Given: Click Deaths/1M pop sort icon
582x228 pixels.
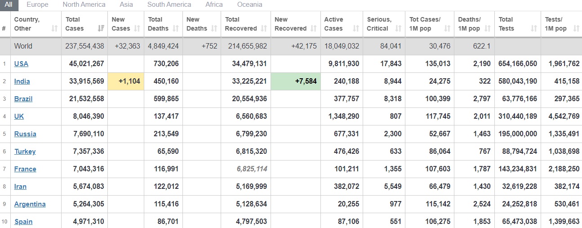Looking at the screenshot, I should coord(488,29).
